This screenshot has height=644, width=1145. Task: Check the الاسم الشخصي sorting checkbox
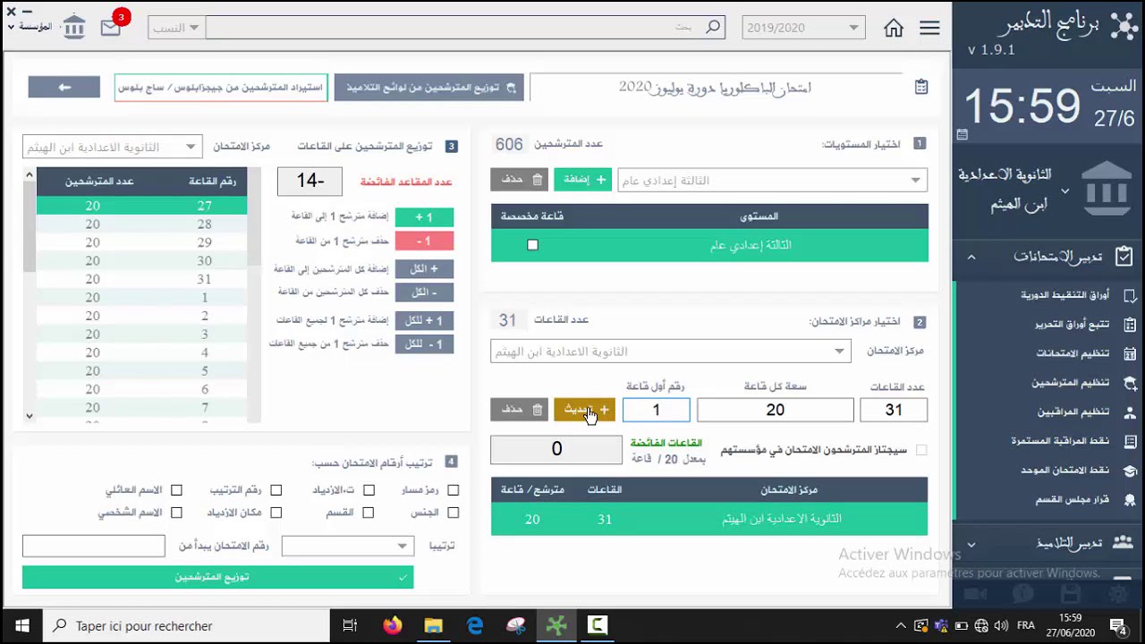point(176,513)
